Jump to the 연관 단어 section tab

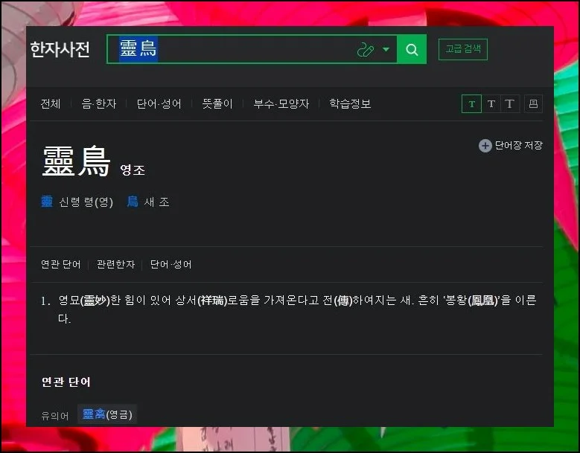coord(60,264)
